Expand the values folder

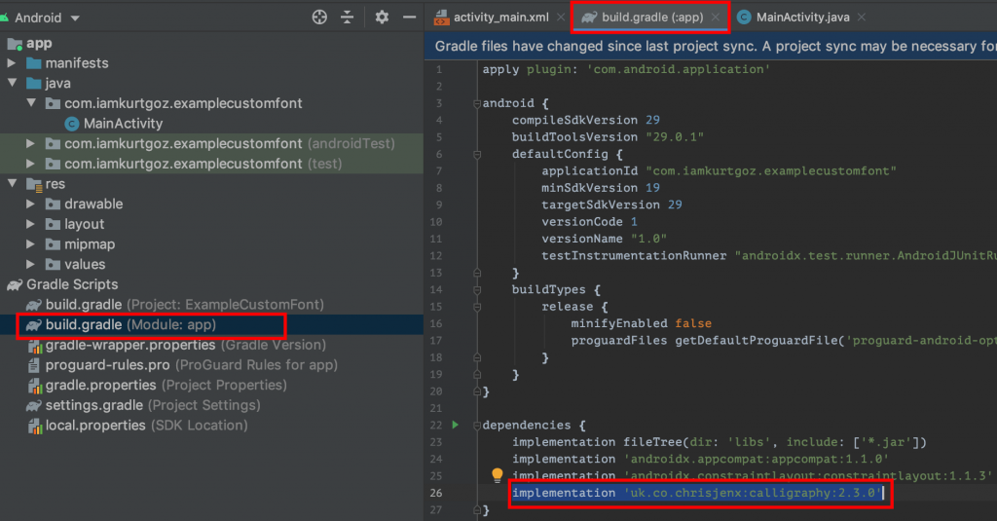[x=30, y=264]
